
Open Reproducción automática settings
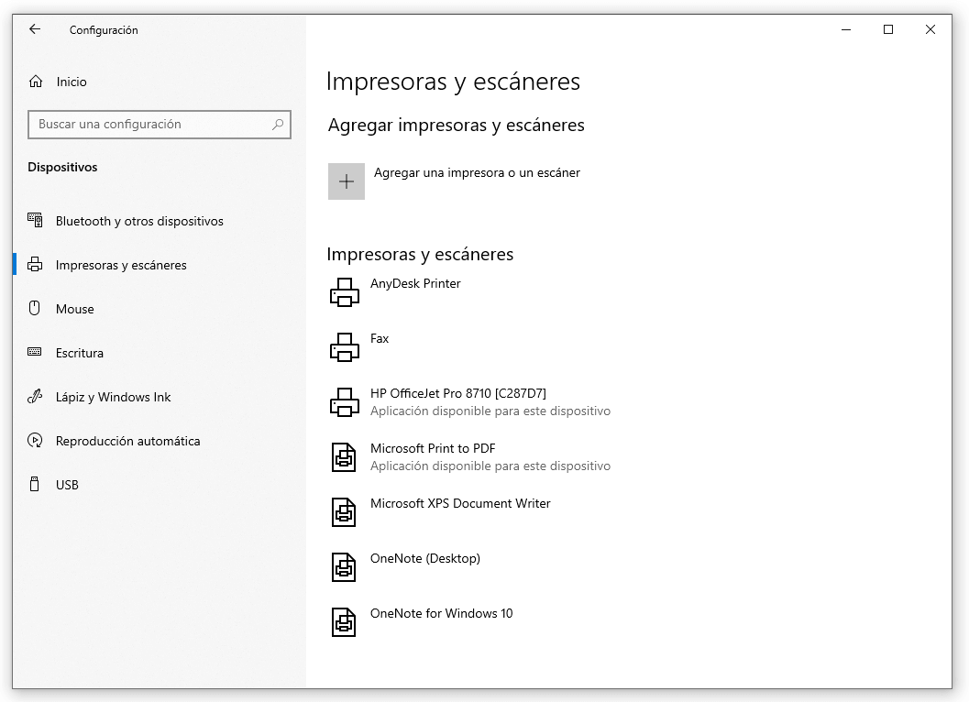pyautogui.click(x=127, y=441)
